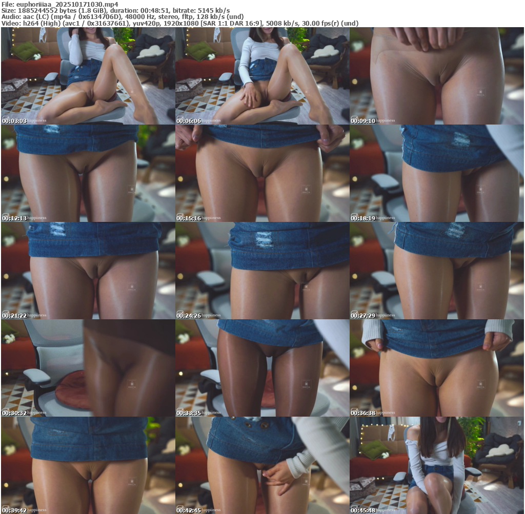
Task: Open the frame stamped 00:27:29
Action: pyautogui.click(x=437, y=271)
